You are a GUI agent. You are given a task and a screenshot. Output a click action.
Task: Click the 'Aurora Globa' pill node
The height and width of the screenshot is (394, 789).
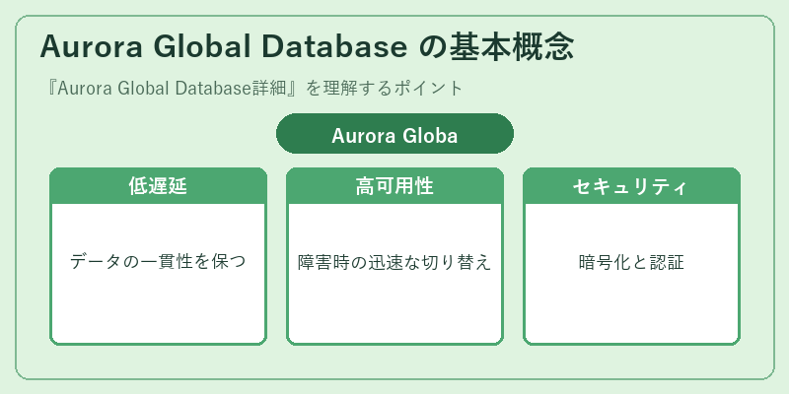[394, 134]
